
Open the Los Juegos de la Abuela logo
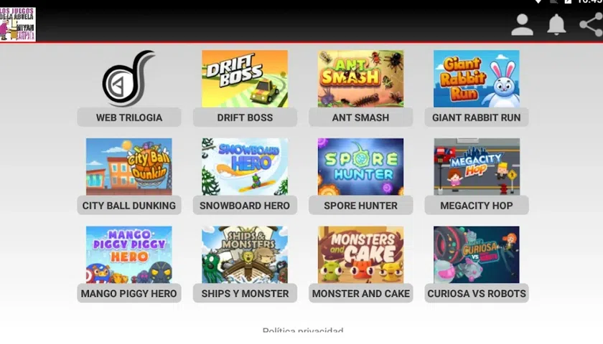click(x=18, y=24)
